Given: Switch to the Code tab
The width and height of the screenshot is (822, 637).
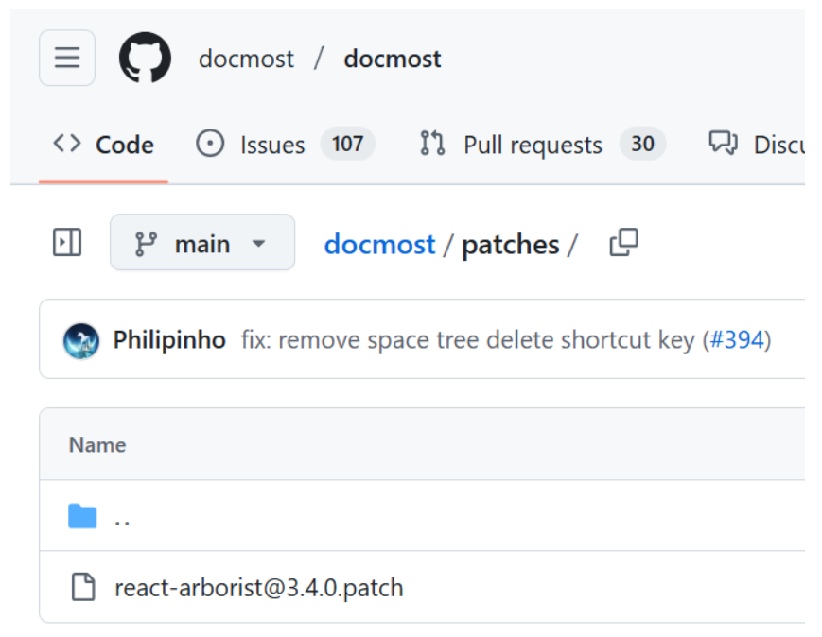Looking at the screenshot, I should 103,145.
